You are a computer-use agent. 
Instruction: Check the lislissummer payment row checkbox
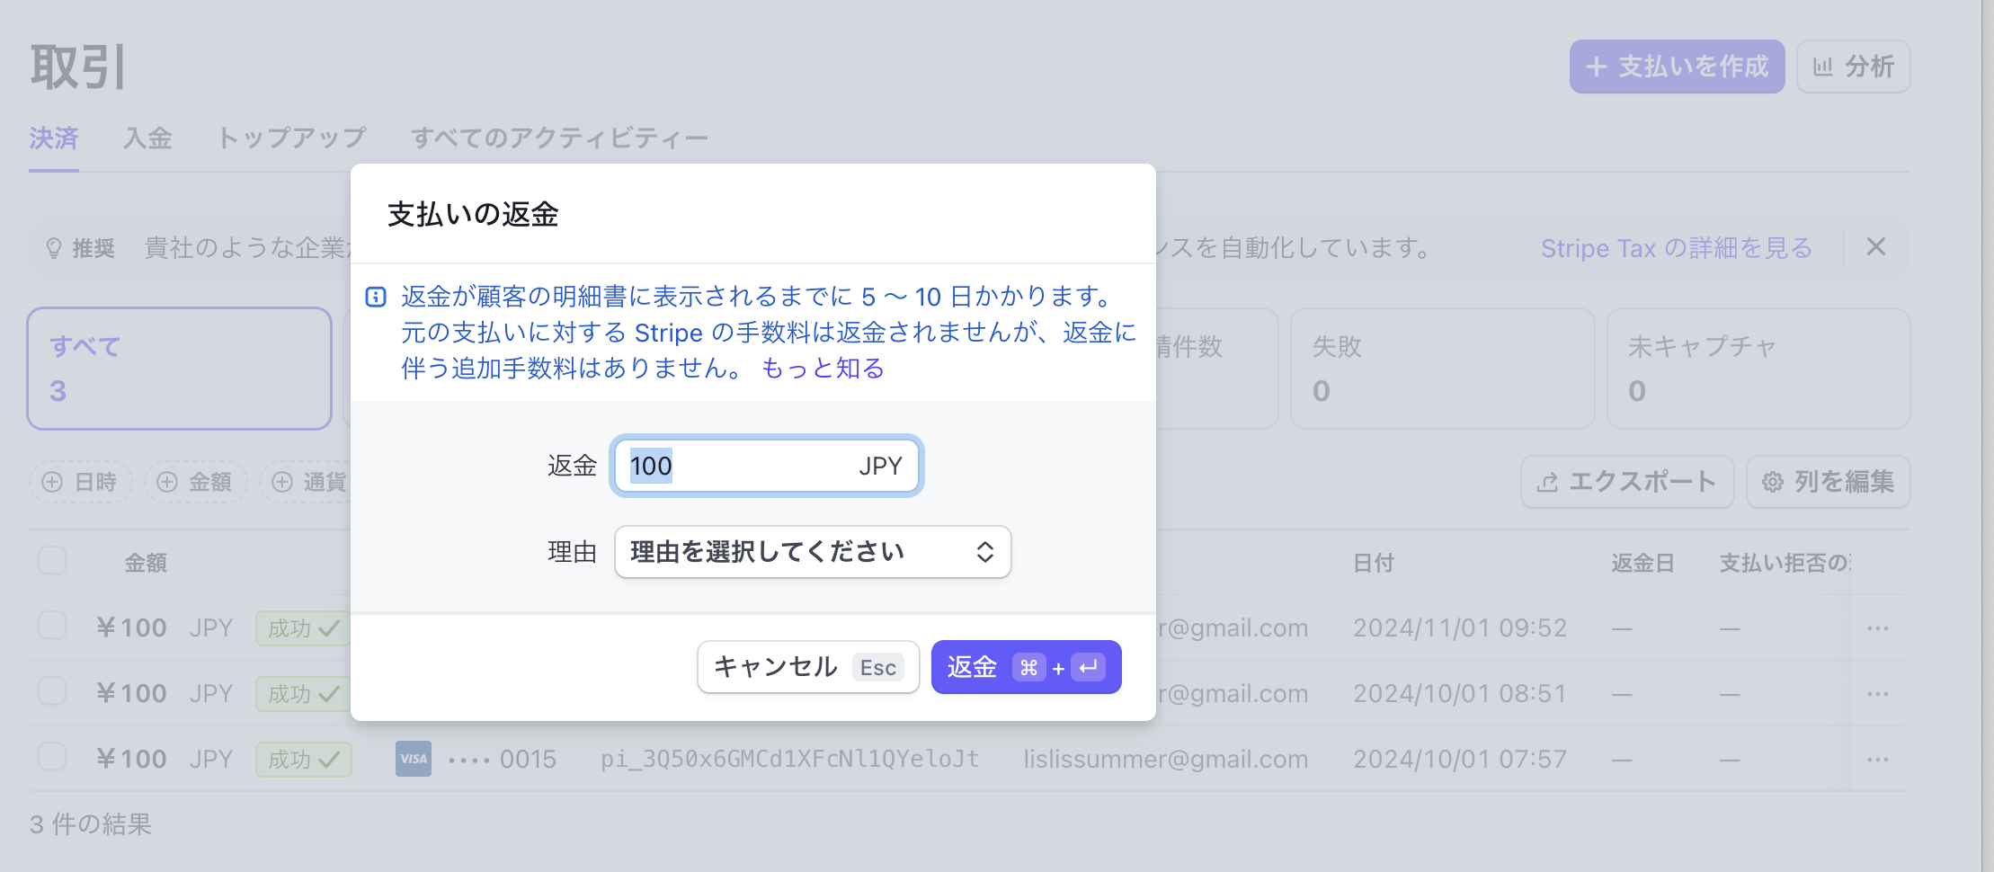[x=51, y=759]
